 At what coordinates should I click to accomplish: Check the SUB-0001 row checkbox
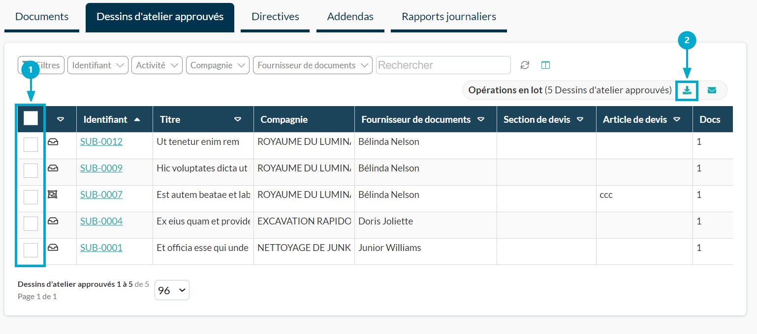point(31,250)
